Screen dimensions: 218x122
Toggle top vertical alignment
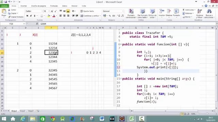[61, 11]
